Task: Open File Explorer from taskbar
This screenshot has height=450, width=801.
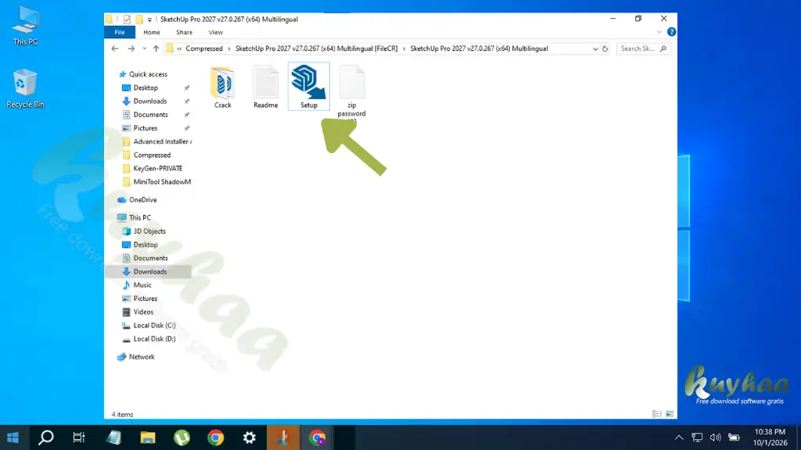Action: [148, 437]
